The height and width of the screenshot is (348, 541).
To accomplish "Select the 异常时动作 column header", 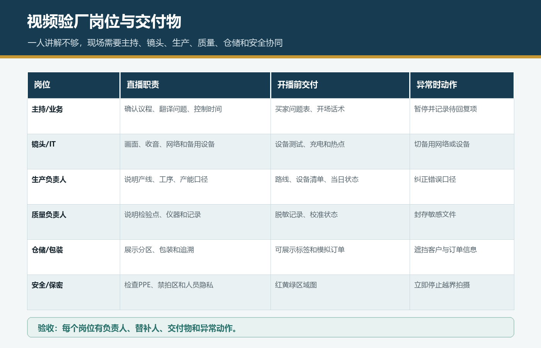I will [x=462, y=85].
